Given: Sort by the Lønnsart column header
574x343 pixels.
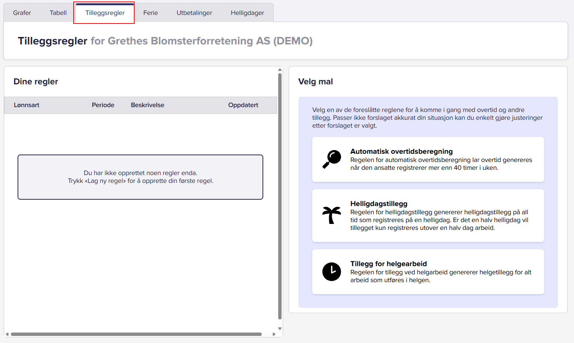Looking at the screenshot, I should click(x=27, y=105).
